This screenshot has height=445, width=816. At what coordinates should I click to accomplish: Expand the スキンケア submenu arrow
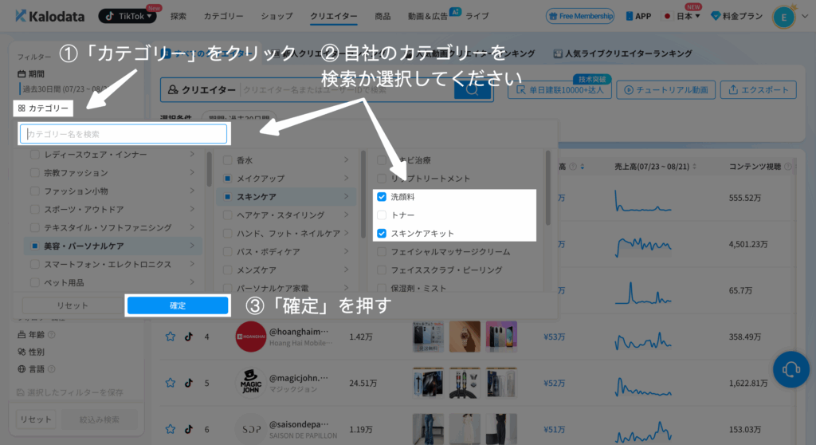click(346, 196)
